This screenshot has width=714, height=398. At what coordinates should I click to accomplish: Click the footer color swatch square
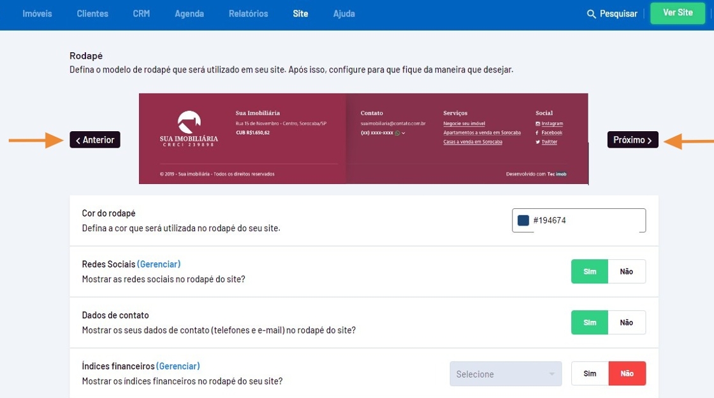(x=523, y=220)
